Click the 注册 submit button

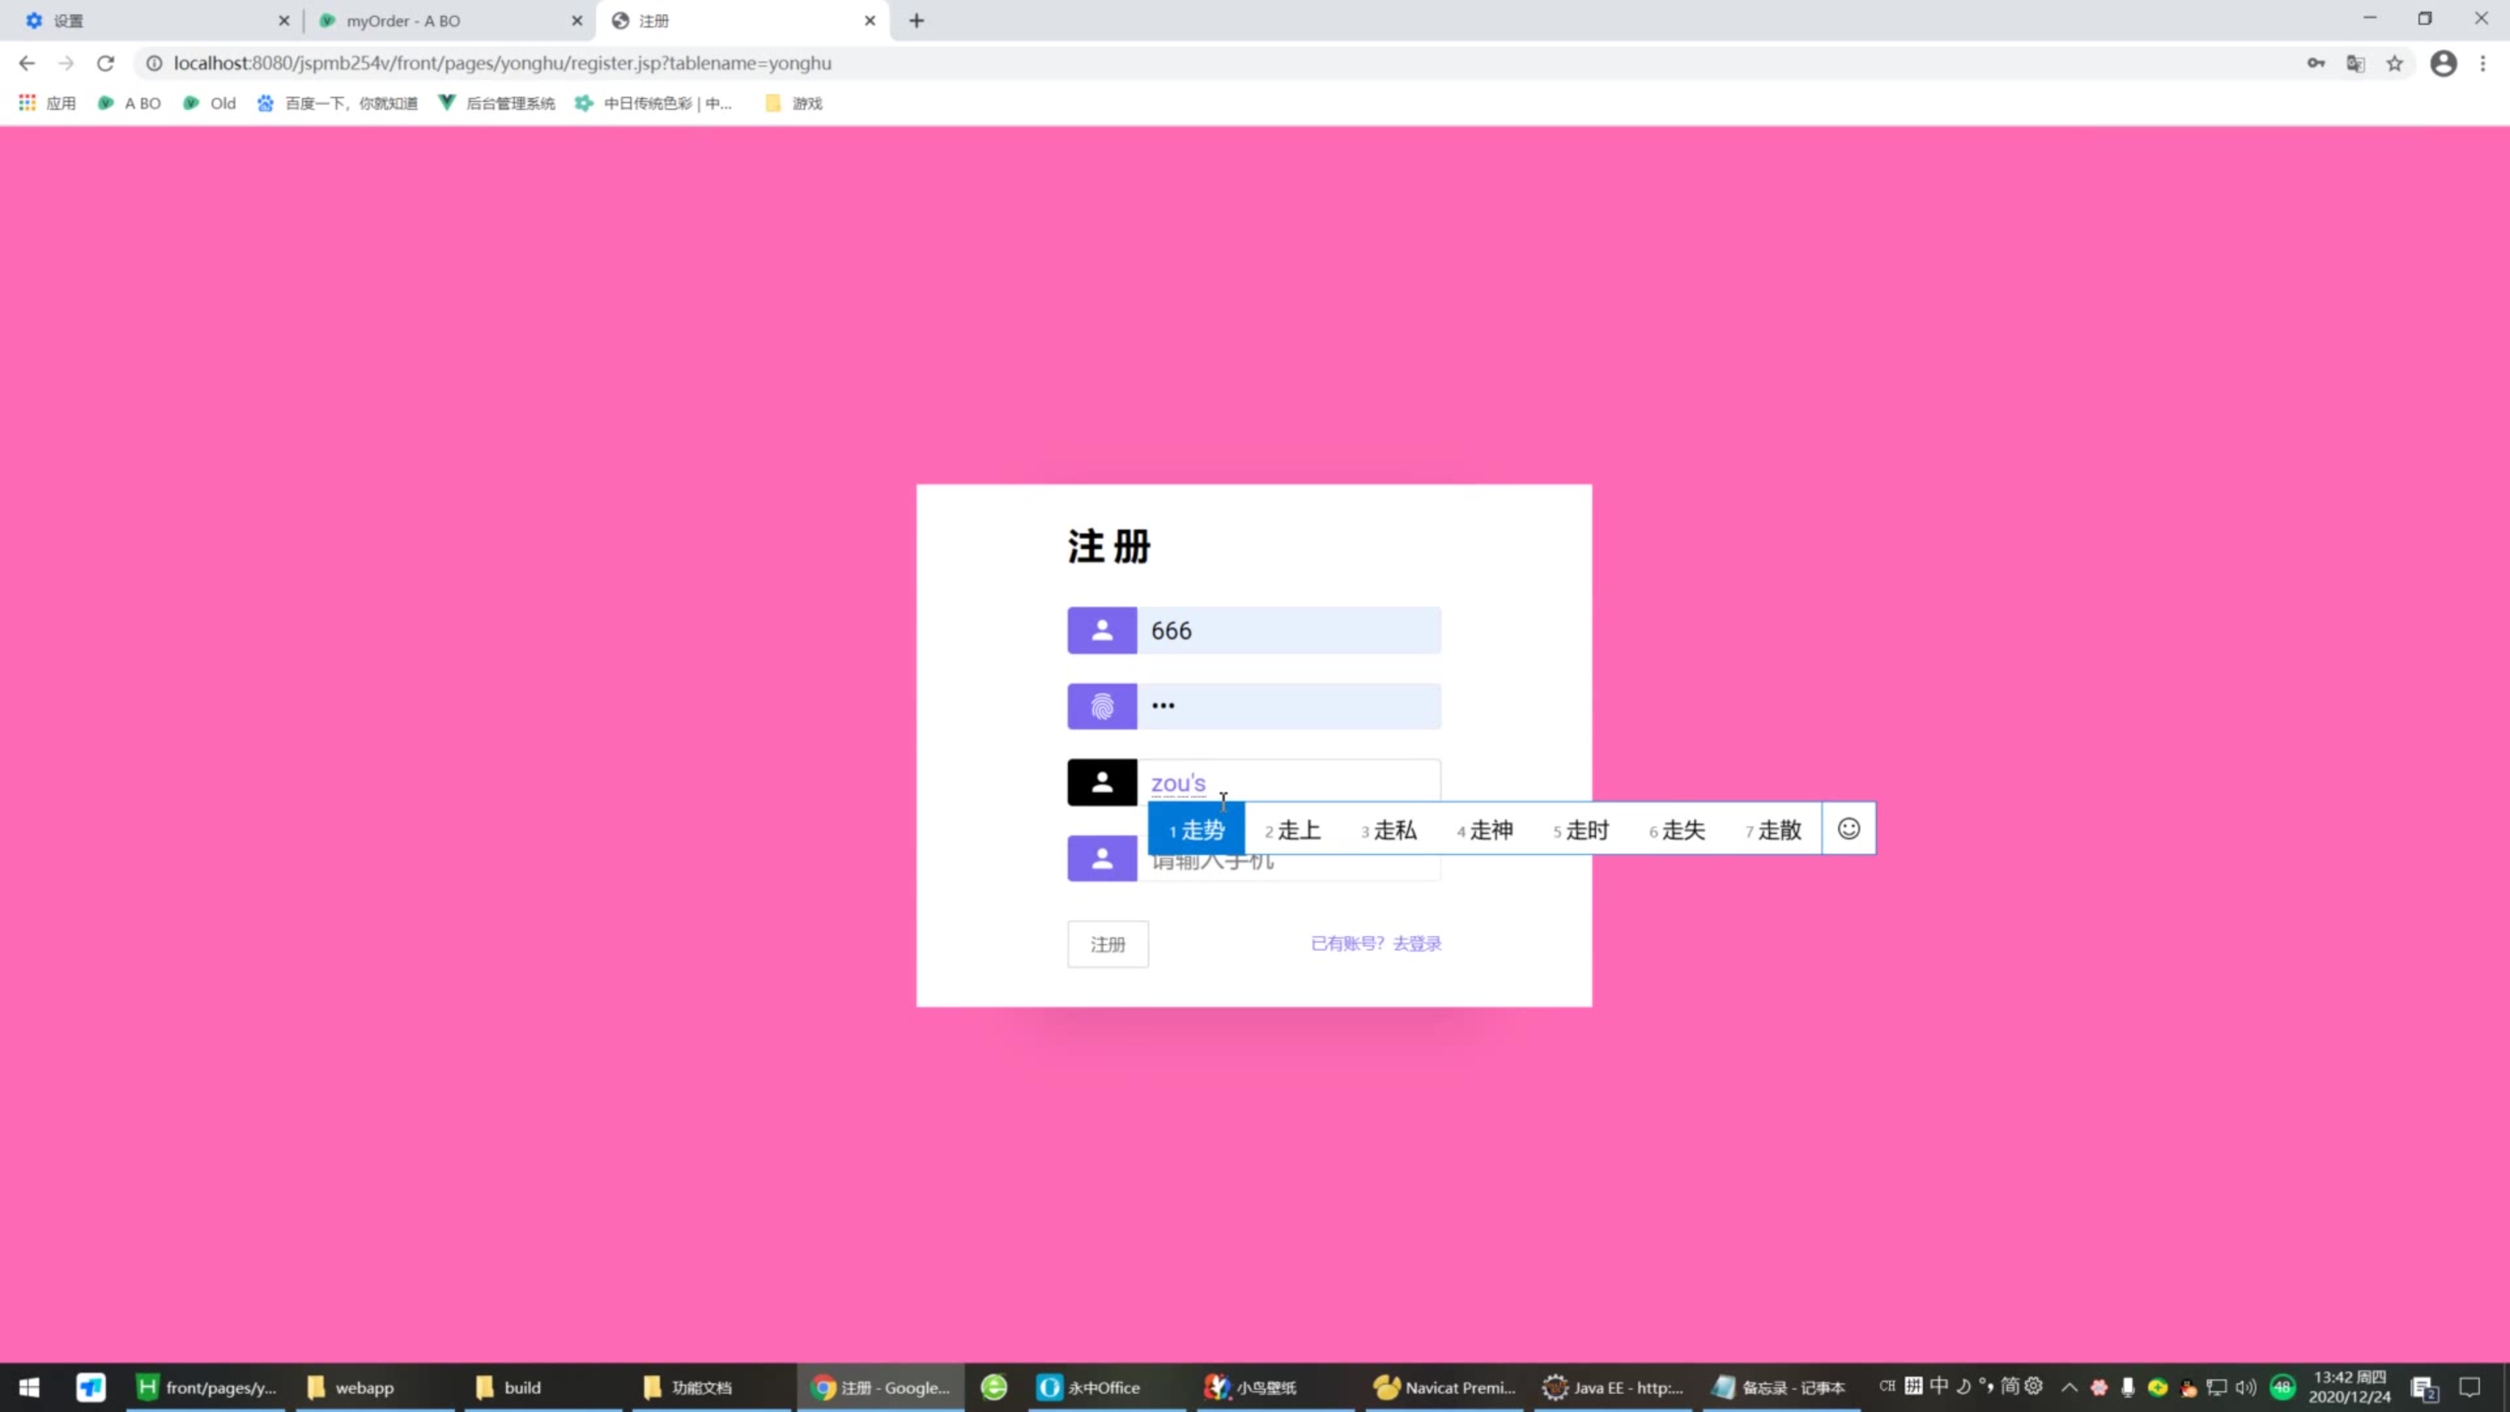1107,943
